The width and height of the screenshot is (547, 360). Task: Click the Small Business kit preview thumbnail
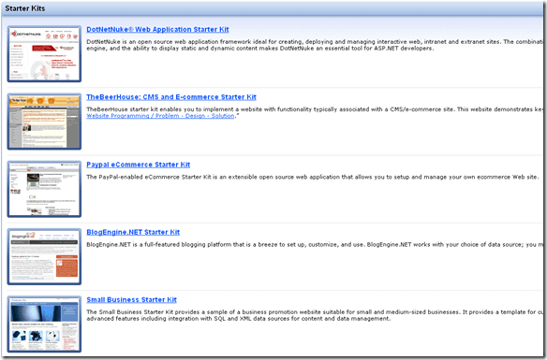[x=44, y=324]
